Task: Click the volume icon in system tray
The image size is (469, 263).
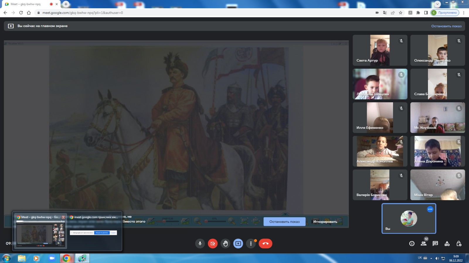Action: click(437, 258)
